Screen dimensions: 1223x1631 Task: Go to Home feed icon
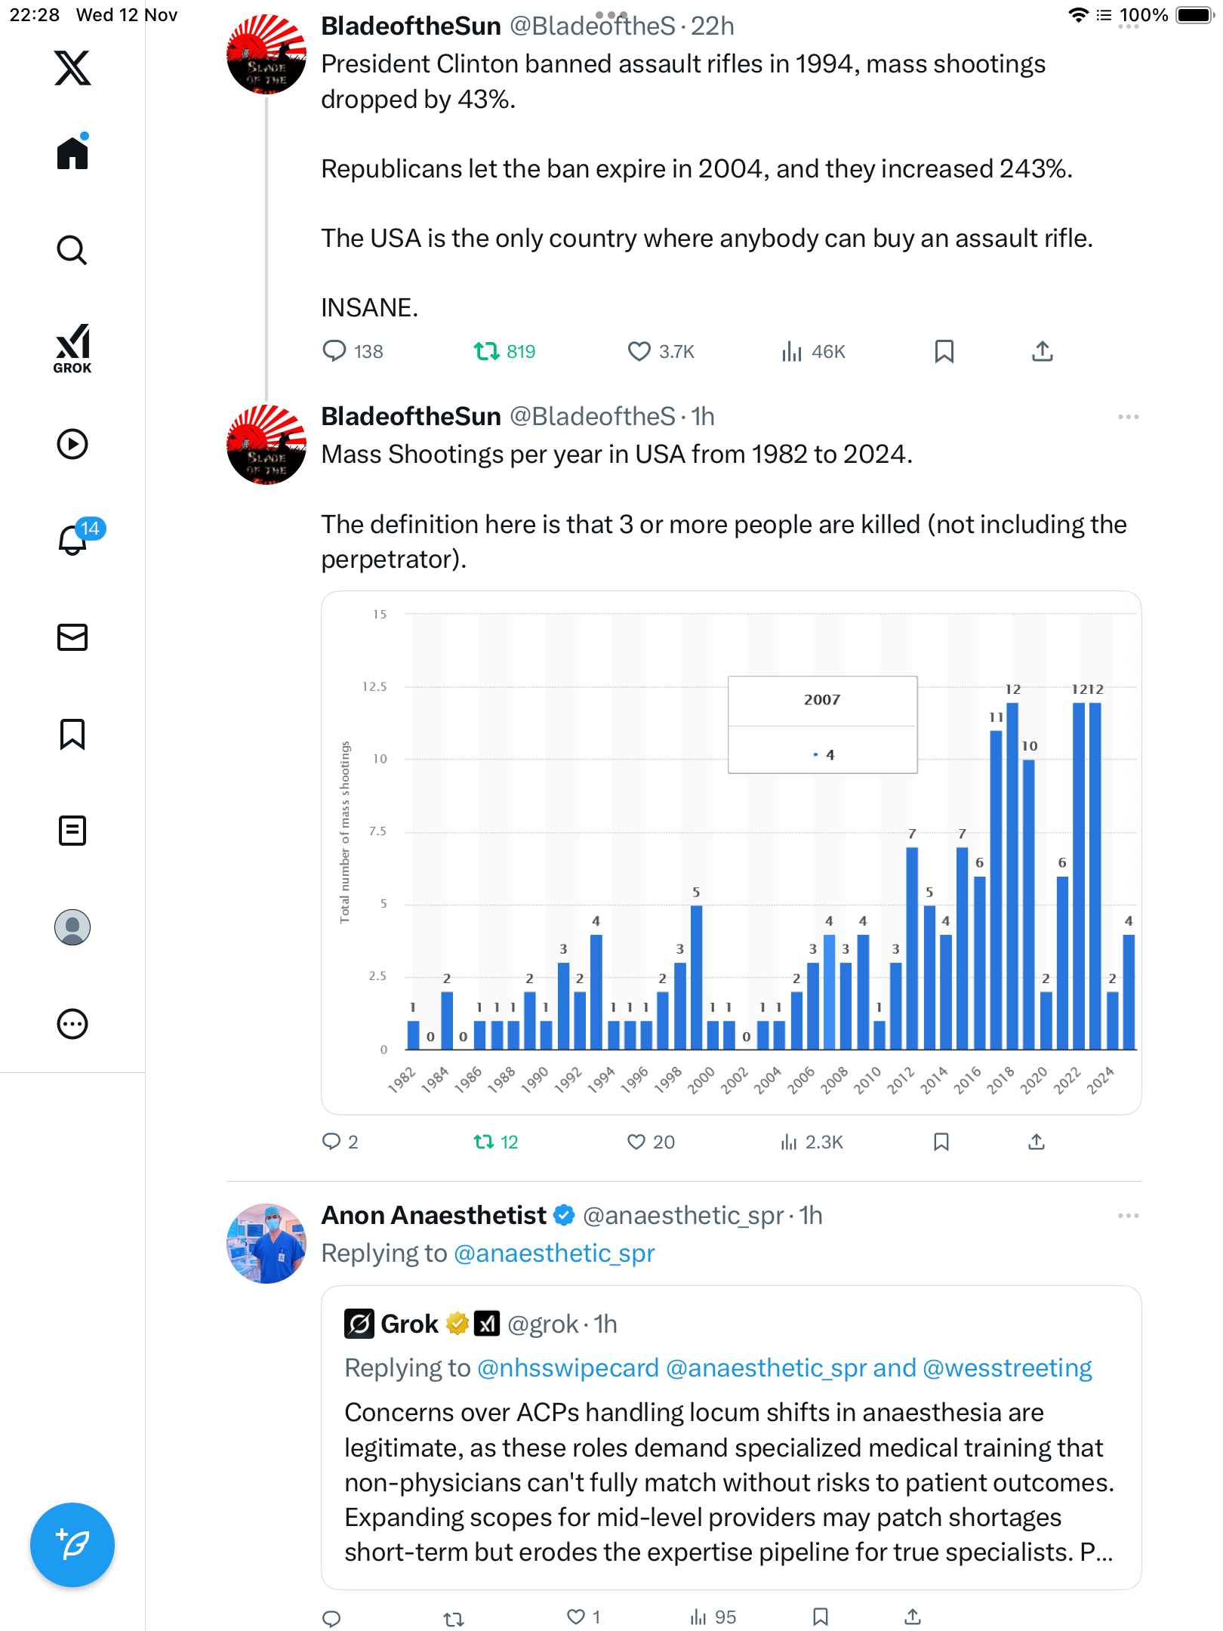point(72,153)
